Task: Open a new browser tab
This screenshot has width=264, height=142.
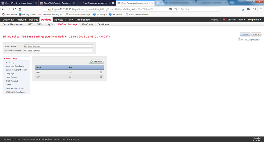Action: point(157,3)
